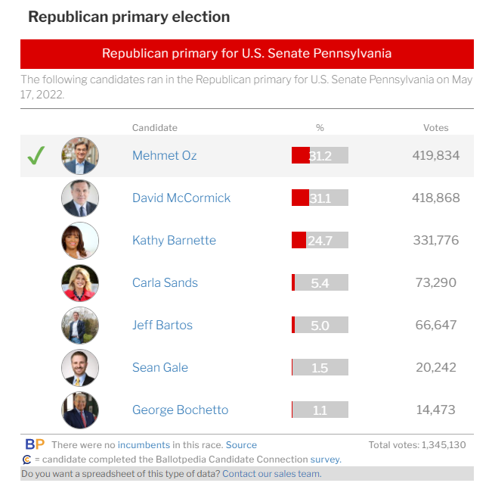Click David McCormick's portrait photo
This screenshot has width=492, height=486.
tap(80, 198)
